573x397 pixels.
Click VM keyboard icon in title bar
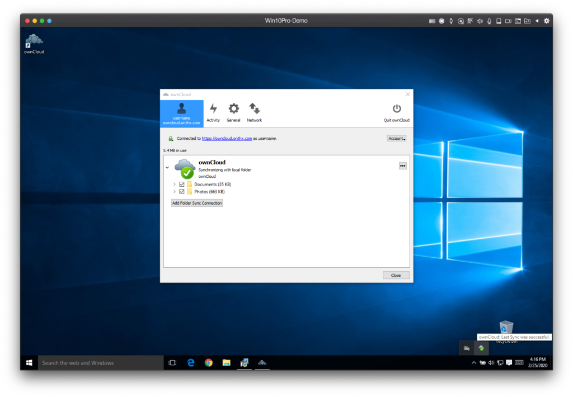pos(432,21)
